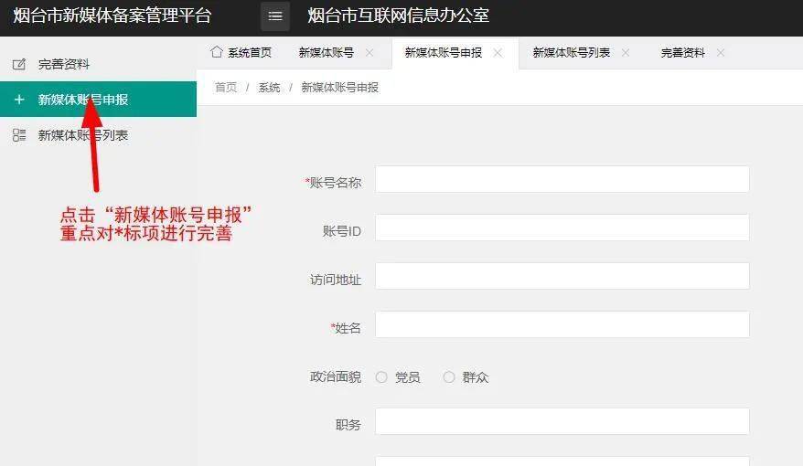
Task: Close the 完善资料 tab
Action: tap(721, 53)
